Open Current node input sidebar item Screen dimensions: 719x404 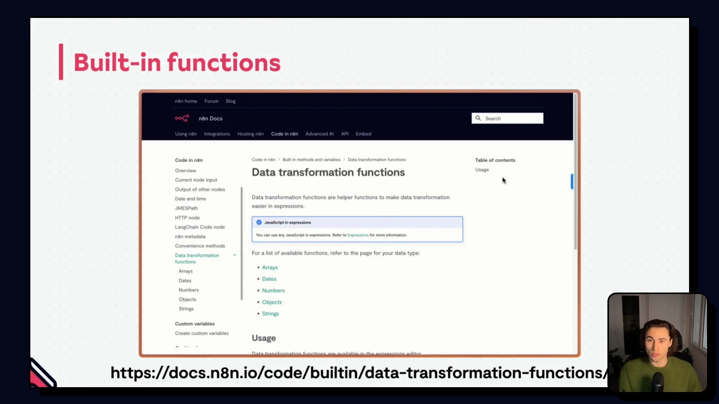(x=196, y=180)
